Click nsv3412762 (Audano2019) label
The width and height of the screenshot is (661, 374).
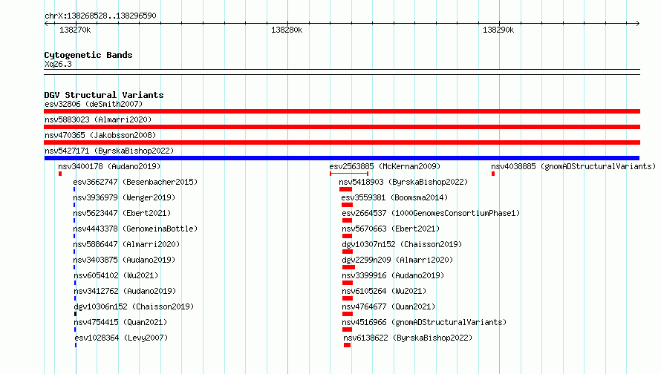click(125, 291)
